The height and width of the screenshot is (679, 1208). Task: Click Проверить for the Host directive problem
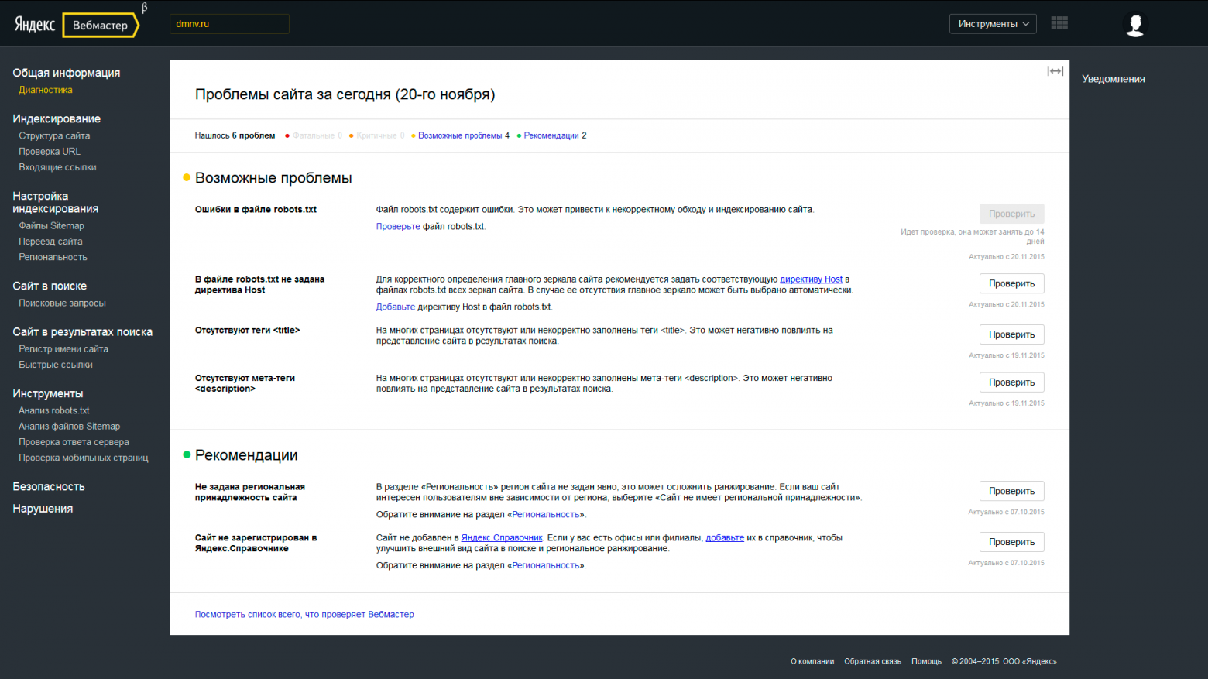pyautogui.click(x=1011, y=283)
